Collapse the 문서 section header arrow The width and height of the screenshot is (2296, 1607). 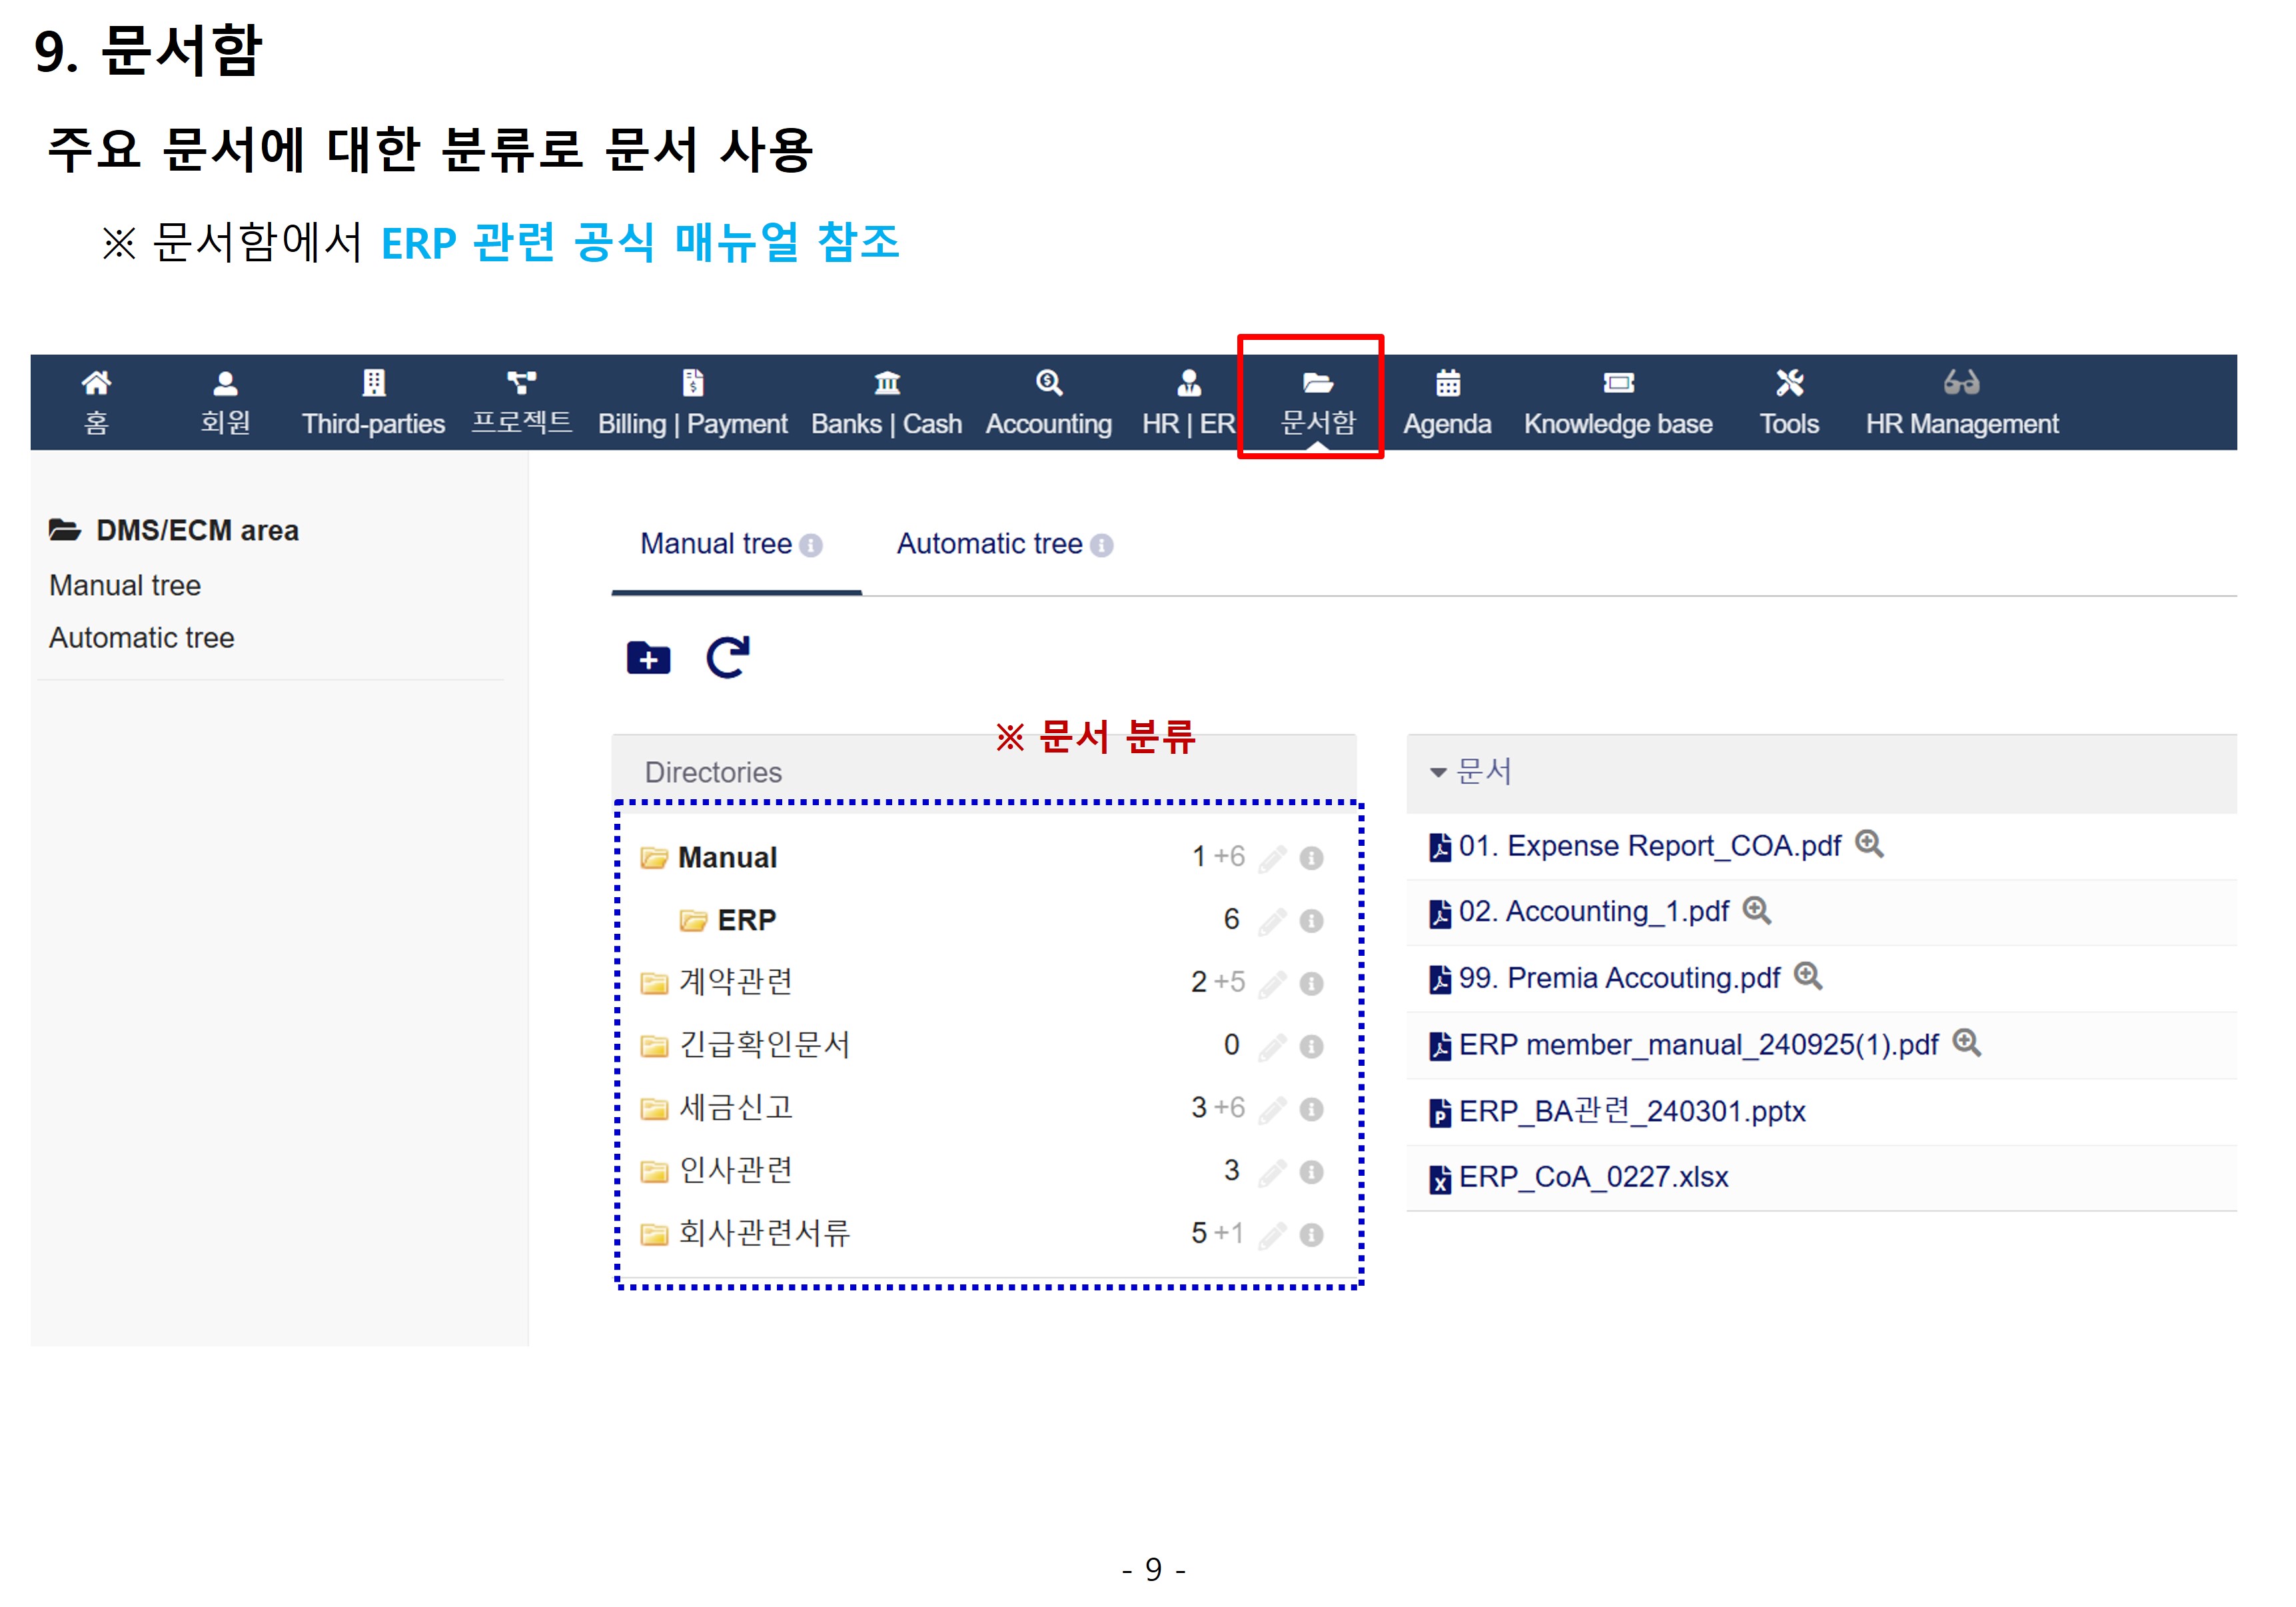[x=1438, y=773]
